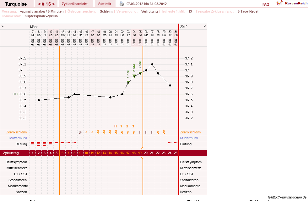Screen dimensions: 308x201
Task: Click the peak temperature point at 37.1
Action: point(152,64)
